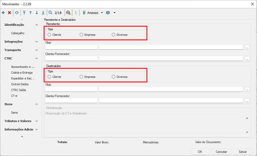Select Empresa radio under Destinatário

coord(82,77)
